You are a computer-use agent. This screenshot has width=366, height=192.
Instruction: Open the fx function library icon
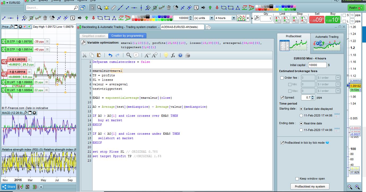pos(173,55)
